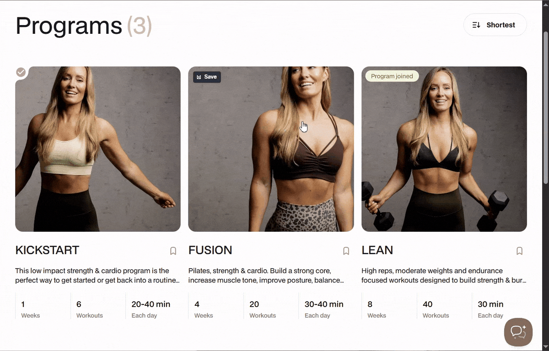This screenshot has height=351, width=549.
Task: Click the sort order icon beside Shortest
Action: pyautogui.click(x=476, y=25)
